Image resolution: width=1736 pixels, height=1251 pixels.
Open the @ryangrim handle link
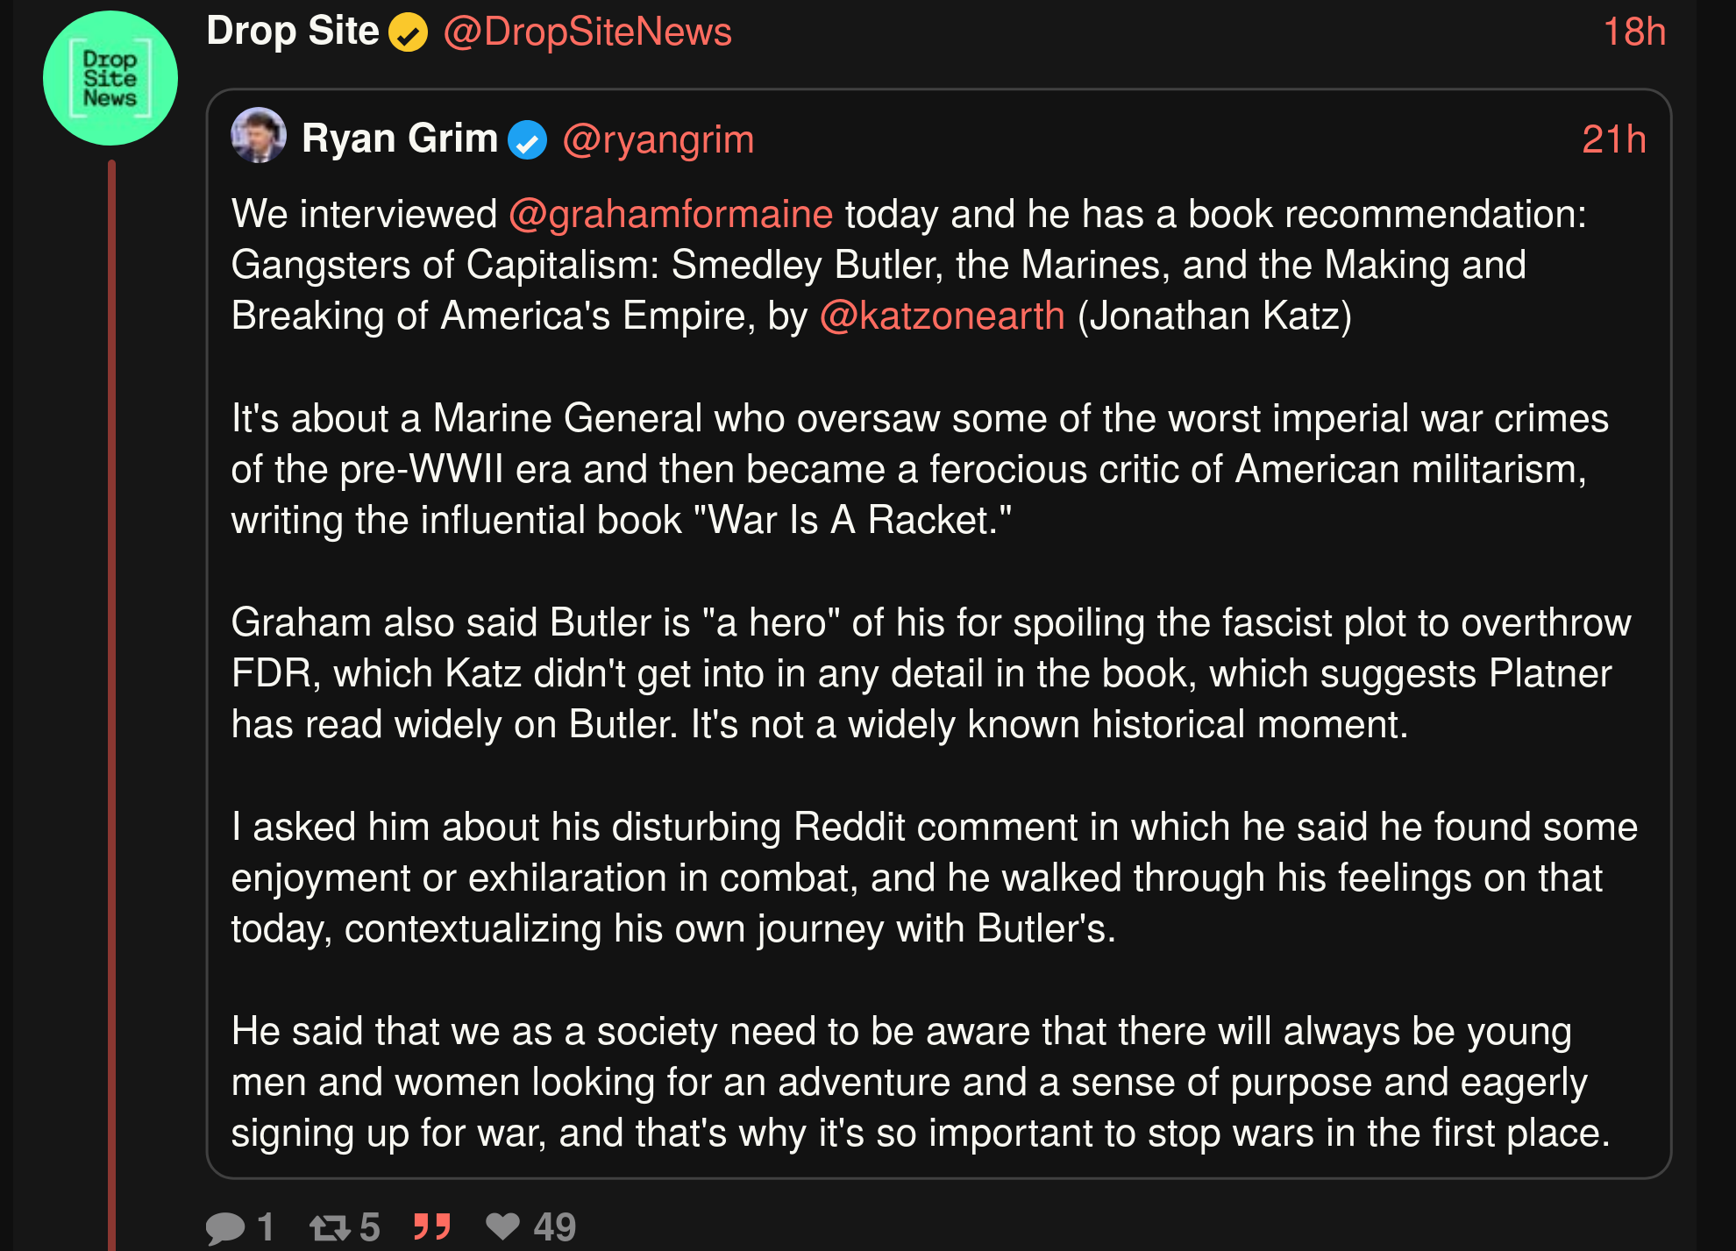coord(658,139)
